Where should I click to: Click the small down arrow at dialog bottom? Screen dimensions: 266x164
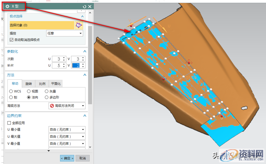(49, 151)
